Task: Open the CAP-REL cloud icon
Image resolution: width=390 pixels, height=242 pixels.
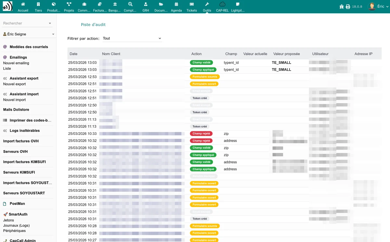Action: 222,4
